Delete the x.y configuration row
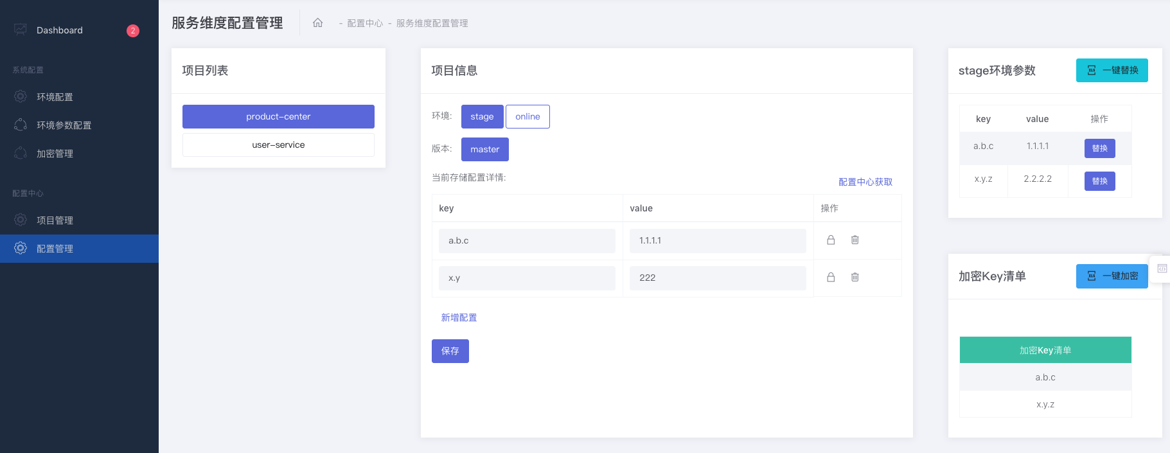 (855, 277)
